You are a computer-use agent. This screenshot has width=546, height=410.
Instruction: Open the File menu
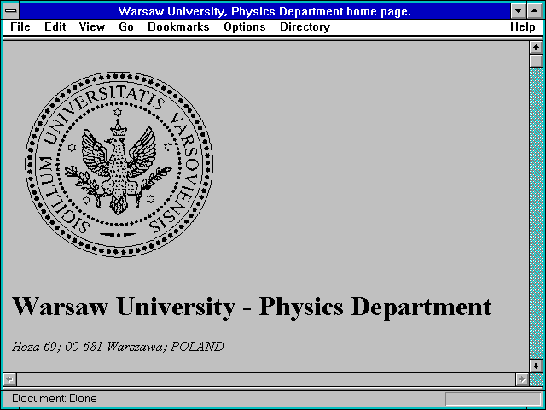point(20,26)
